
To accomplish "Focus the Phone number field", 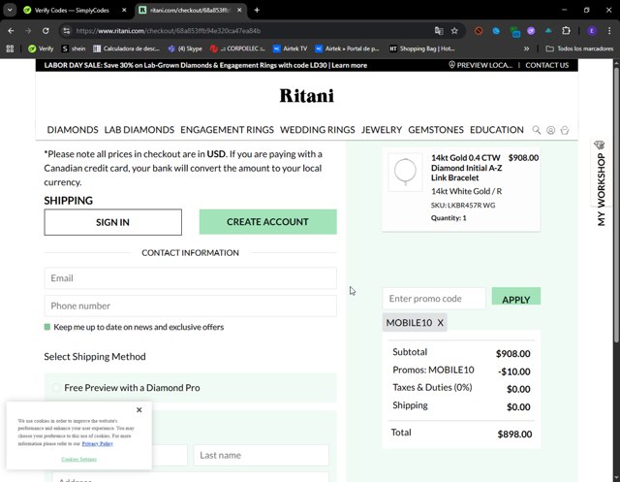I will [x=190, y=305].
